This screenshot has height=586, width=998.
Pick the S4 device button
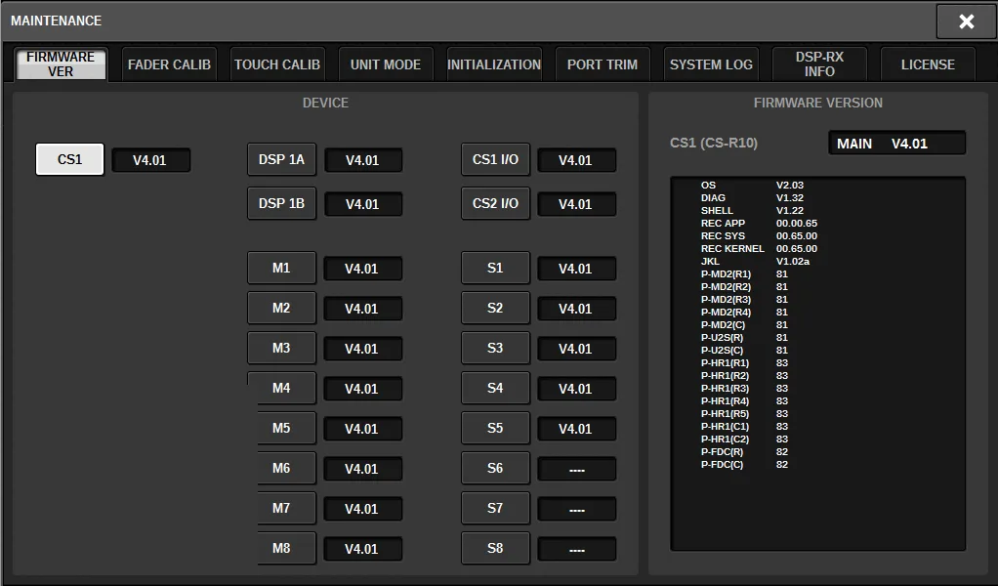[495, 388]
